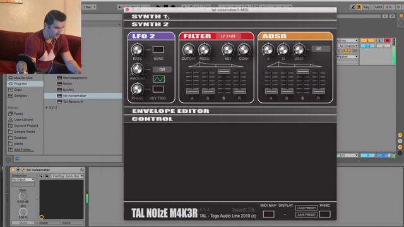The width and height of the screenshot is (404, 227).
Task: Click the MIDI mapping button
Action: (x=379, y=7)
